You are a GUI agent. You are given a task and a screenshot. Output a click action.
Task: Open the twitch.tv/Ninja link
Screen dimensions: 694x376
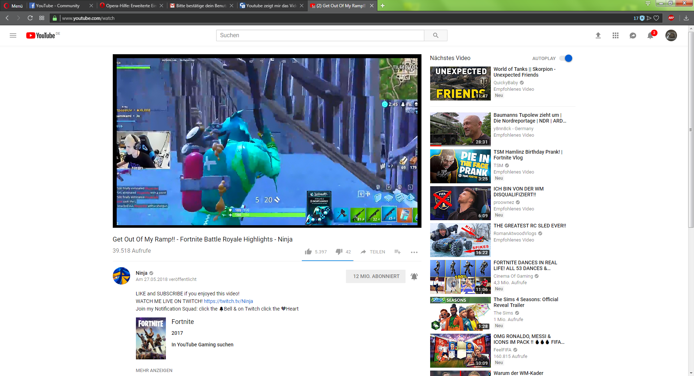(228, 301)
